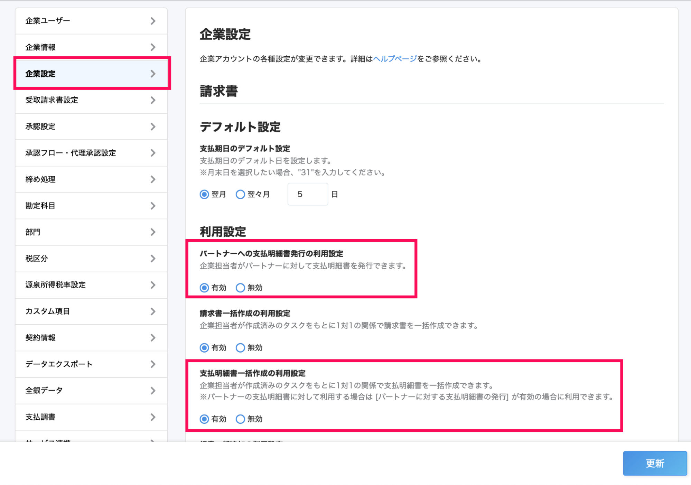Go to 承認設定 page
The image size is (691, 485).
[91, 127]
